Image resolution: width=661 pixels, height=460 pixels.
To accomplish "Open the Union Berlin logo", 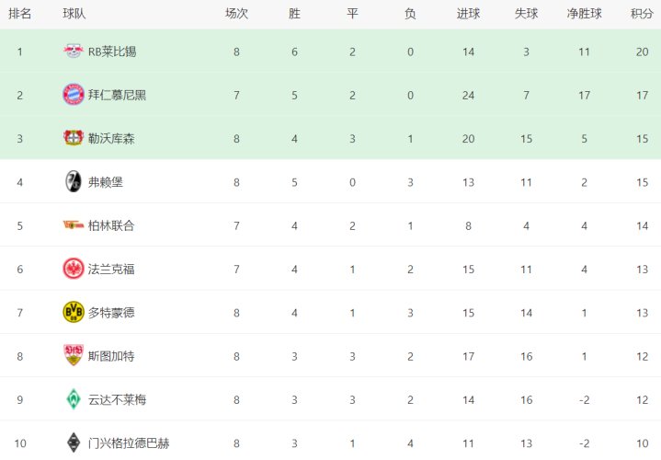I will (74, 225).
